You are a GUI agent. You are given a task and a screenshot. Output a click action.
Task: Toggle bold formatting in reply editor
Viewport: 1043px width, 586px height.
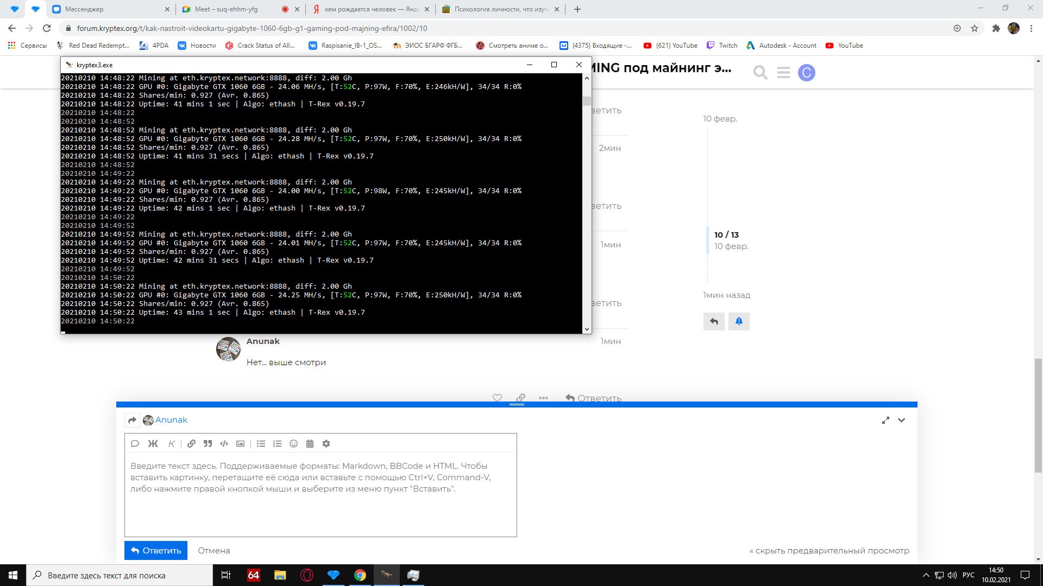[x=153, y=443]
